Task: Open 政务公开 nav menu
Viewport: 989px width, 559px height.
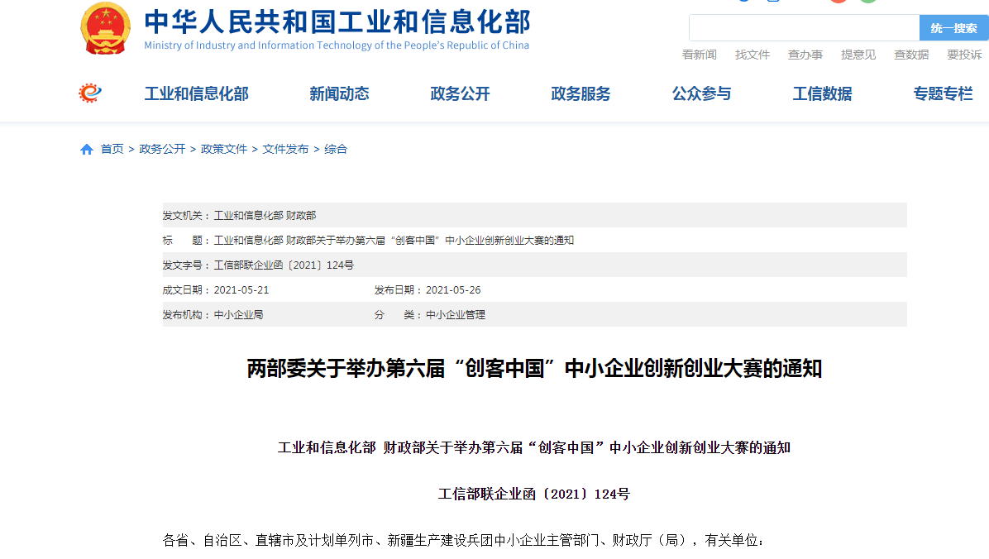Action: click(460, 94)
